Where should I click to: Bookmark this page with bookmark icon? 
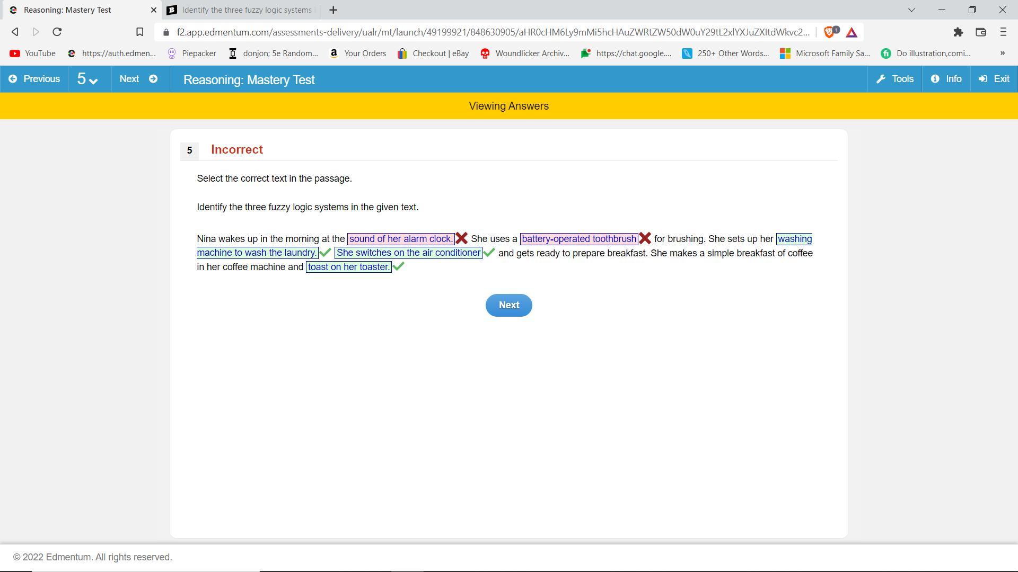(x=139, y=32)
